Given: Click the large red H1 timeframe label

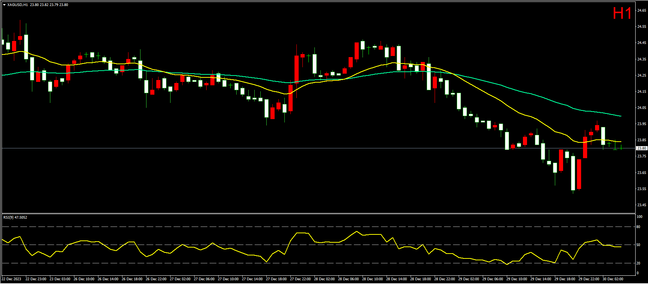Looking at the screenshot, I should 622,14.
